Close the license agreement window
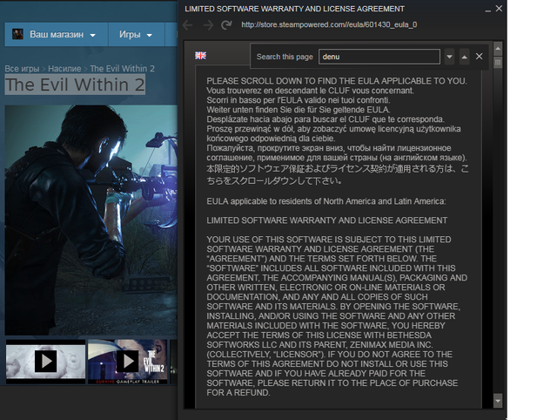 499,8
